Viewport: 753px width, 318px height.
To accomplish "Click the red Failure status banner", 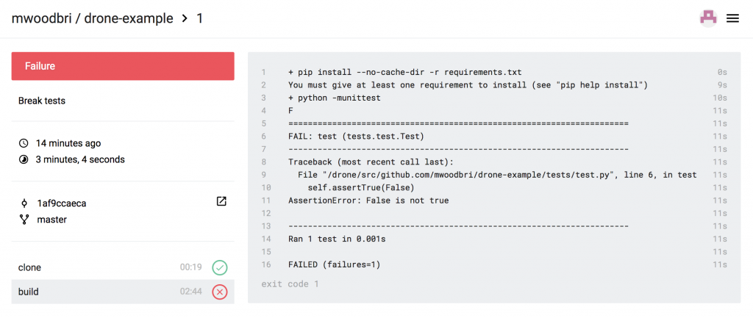I will (123, 66).
